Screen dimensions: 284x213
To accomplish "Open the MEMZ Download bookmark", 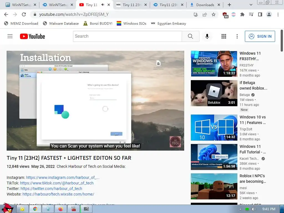I will coord(21,23).
